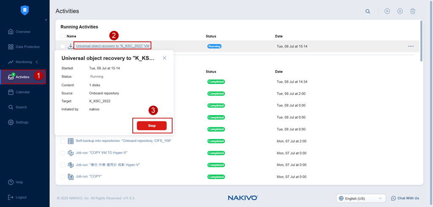The width and height of the screenshot is (433, 207).
Task: Click the search magnifier icon in header
Action: pyautogui.click(x=367, y=11)
